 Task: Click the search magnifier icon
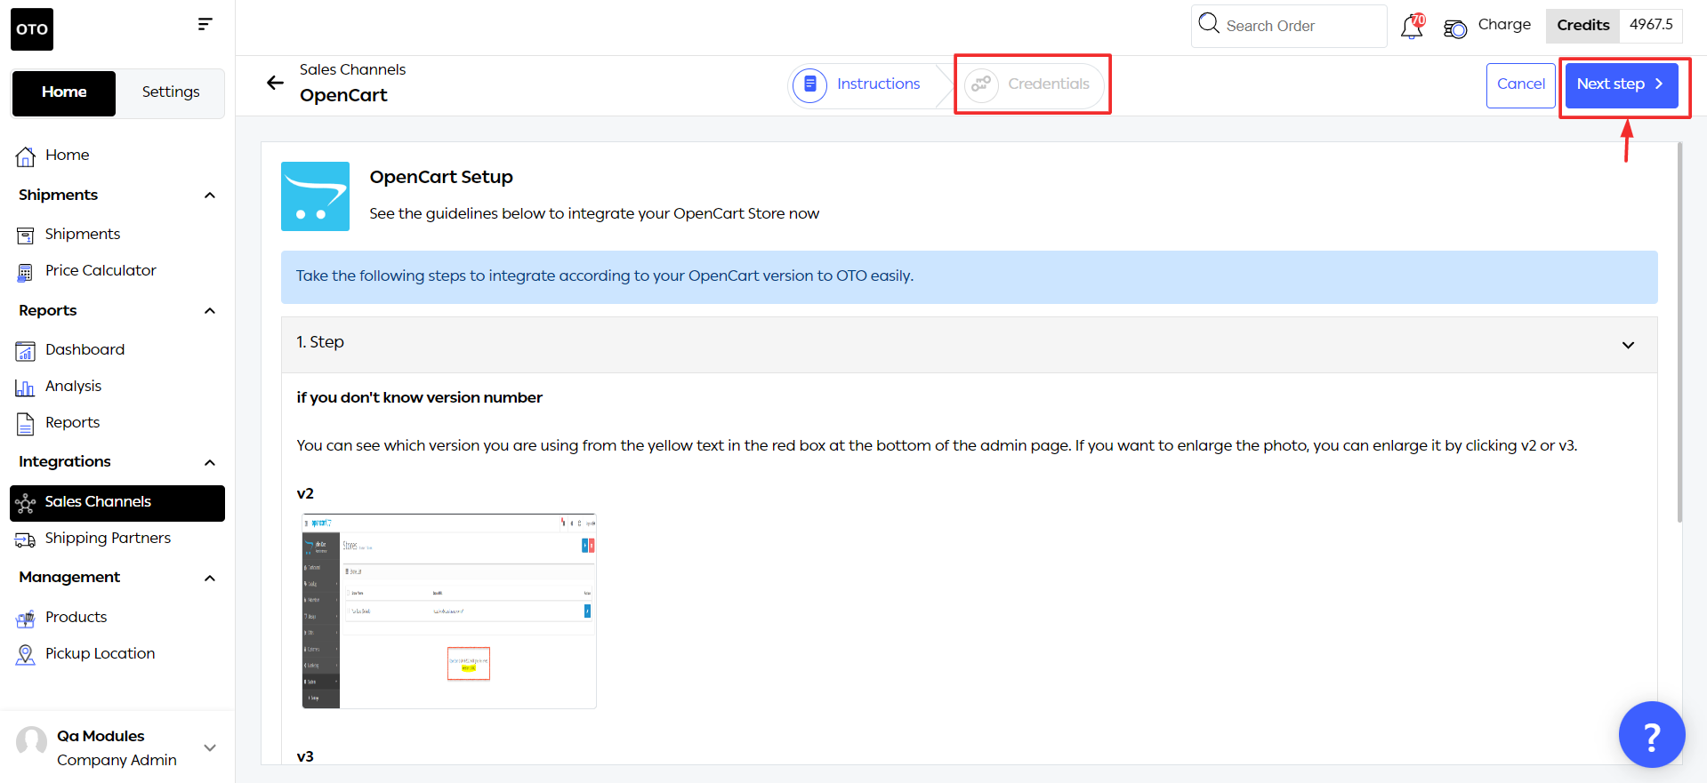tap(1208, 23)
